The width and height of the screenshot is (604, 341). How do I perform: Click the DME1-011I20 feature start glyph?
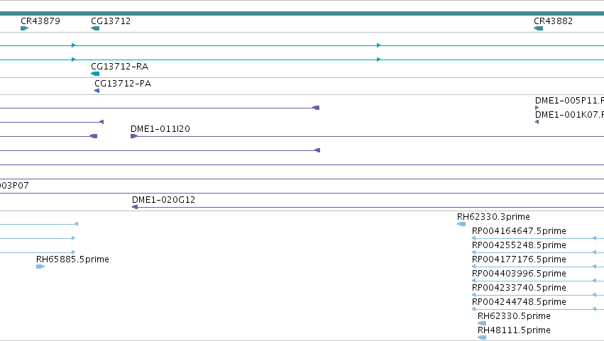point(134,136)
